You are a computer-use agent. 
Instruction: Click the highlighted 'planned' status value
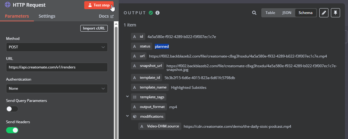click(162, 47)
